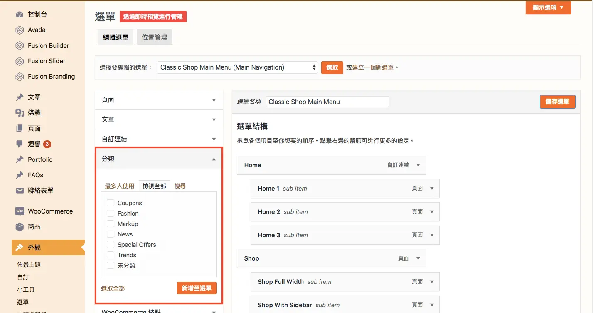Screen dimensions: 593x313
Task: Click the 選單名稱 input field
Action: (327, 102)
